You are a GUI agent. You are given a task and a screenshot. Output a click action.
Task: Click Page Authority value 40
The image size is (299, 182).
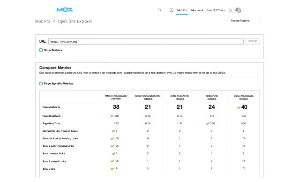coord(244,107)
